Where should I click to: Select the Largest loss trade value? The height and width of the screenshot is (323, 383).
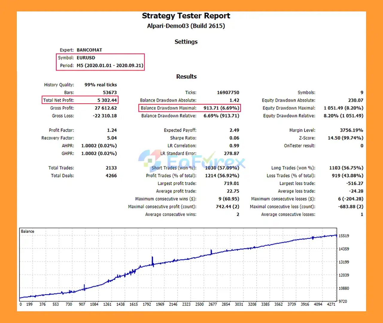pyautogui.click(x=355, y=183)
